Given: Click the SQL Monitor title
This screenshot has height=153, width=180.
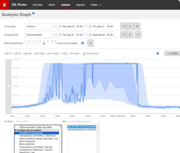Looking at the screenshot, I should (19, 5).
